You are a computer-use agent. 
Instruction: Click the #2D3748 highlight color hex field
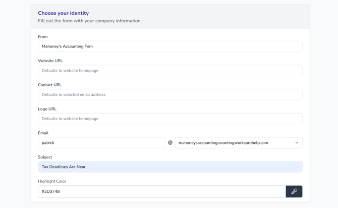(x=161, y=191)
